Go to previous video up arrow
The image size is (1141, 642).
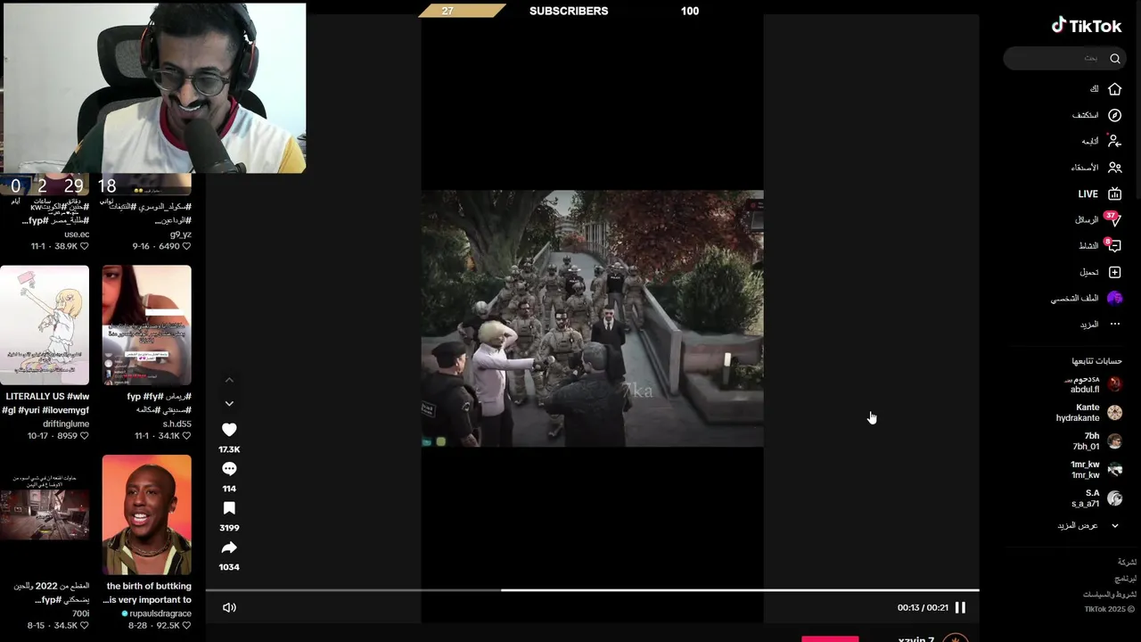229,381
